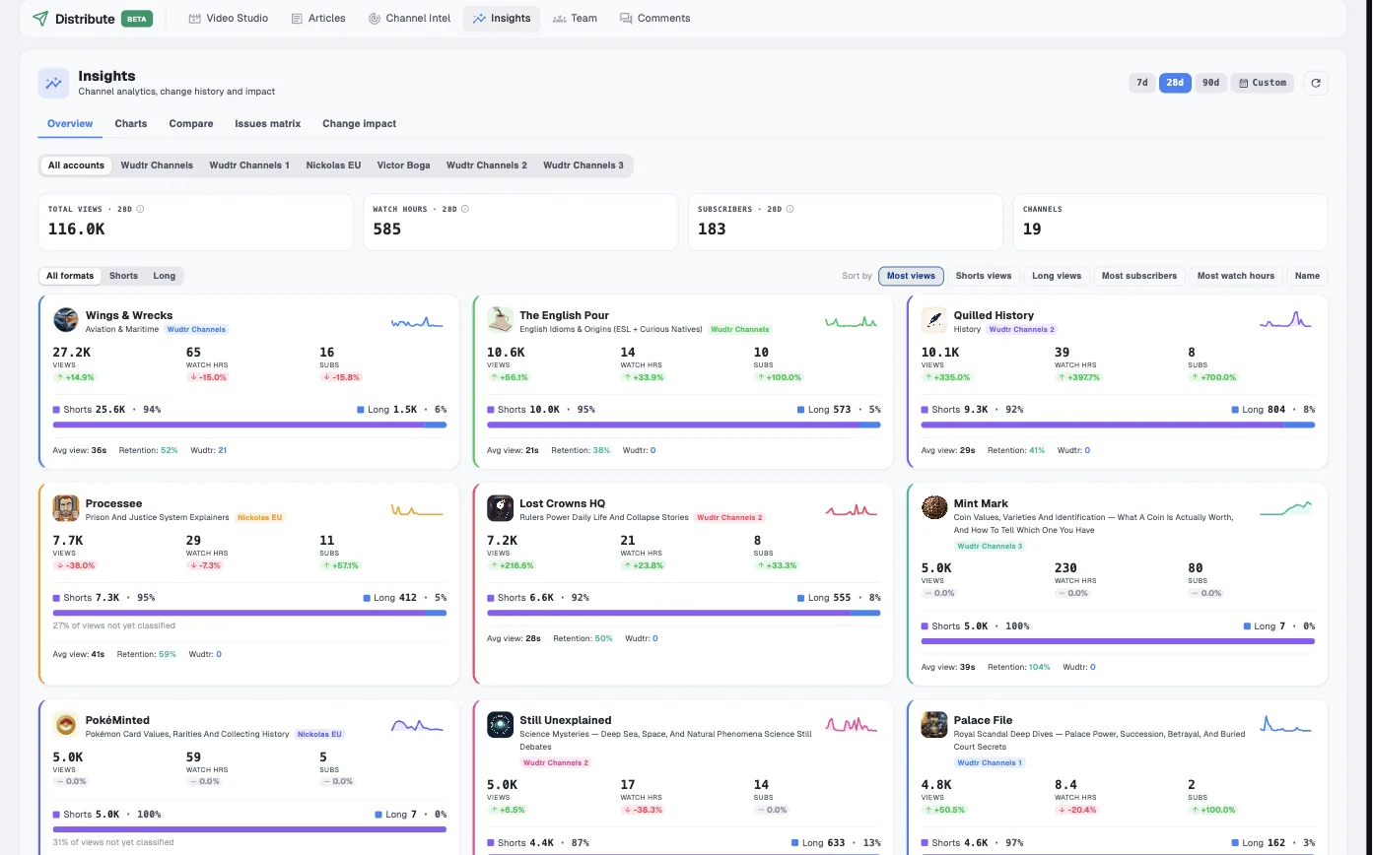Viewport: 1373px width, 855px height.
Task: Click the Lost Crowns HQ avatar
Action: [x=500, y=508]
